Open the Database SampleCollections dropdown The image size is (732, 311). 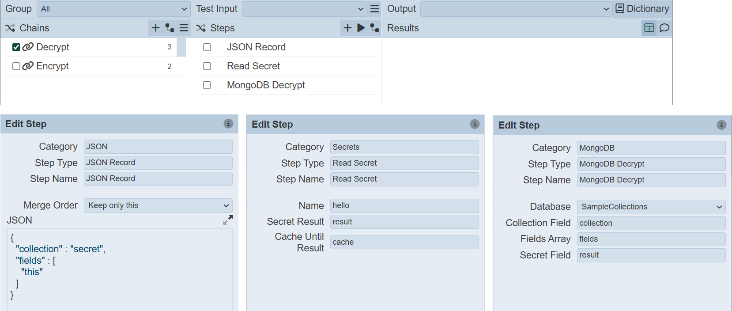pyautogui.click(x=651, y=207)
